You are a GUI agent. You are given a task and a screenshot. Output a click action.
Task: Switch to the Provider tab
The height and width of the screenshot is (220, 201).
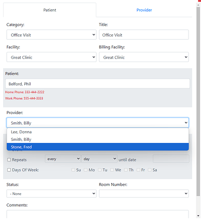coord(144,10)
